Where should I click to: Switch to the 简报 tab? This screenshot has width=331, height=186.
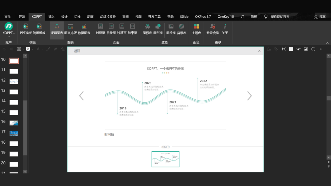coord(254,17)
